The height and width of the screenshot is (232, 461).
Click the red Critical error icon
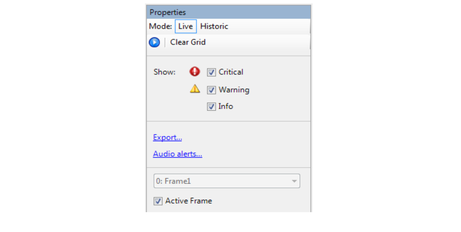tap(195, 72)
